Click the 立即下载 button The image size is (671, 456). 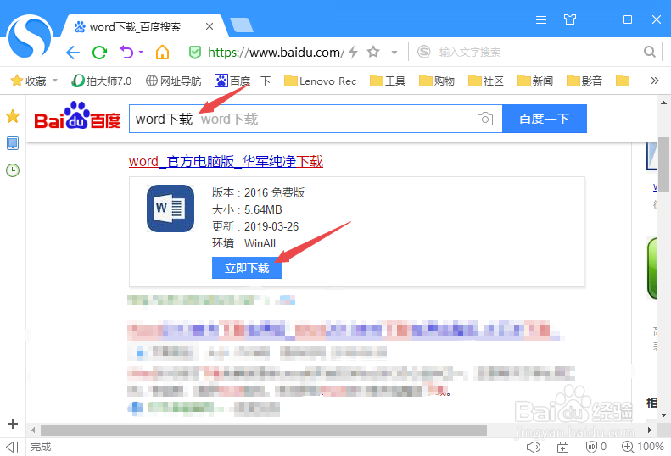(247, 268)
